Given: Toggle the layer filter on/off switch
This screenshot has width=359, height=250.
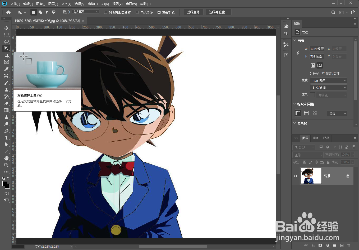Looking at the screenshot, I should [x=354, y=146].
